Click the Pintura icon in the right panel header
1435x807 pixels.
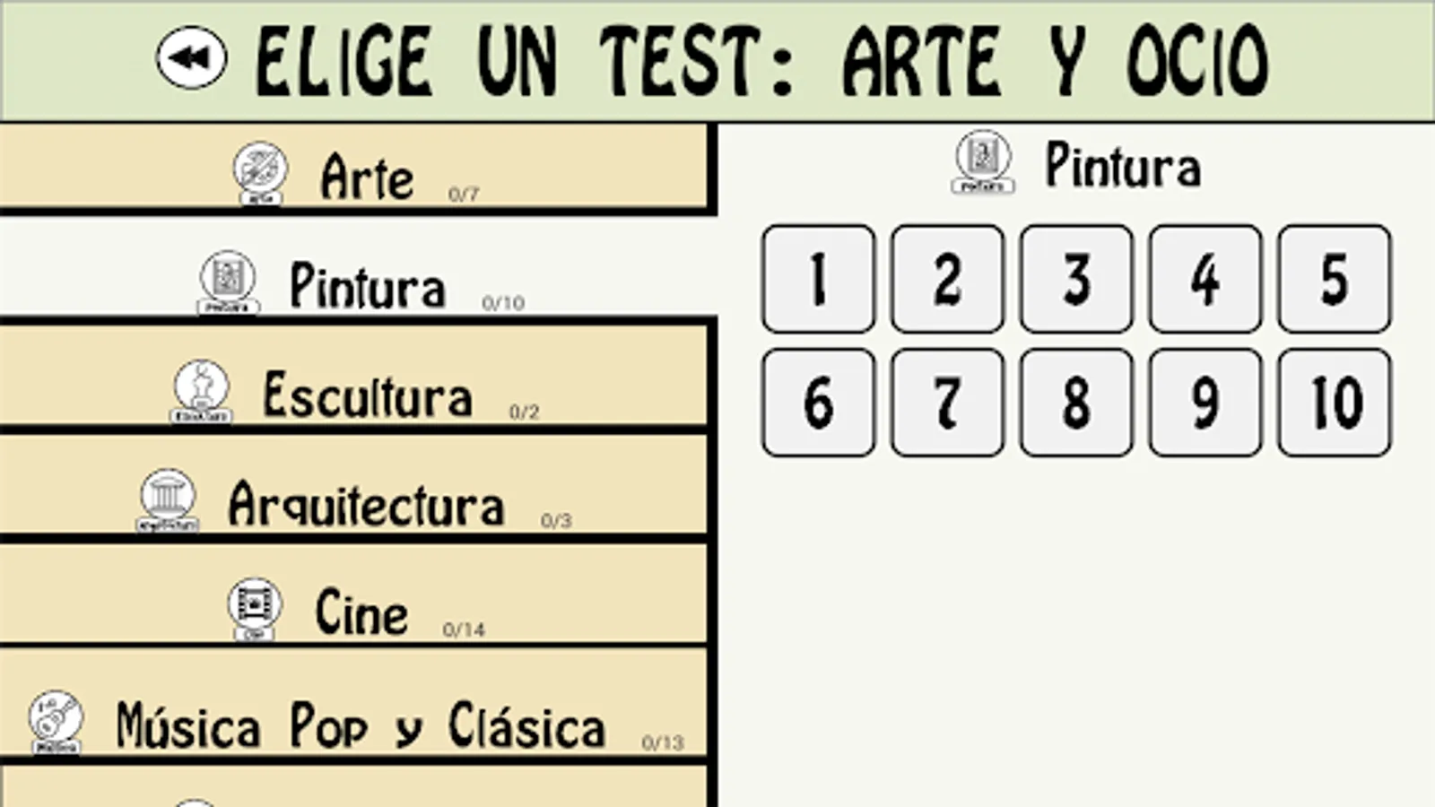coord(983,161)
